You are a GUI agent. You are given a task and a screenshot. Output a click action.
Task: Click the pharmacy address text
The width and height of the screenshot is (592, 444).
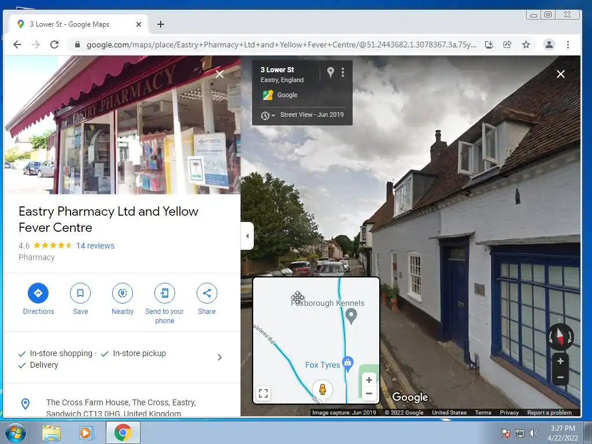pos(121,408)
